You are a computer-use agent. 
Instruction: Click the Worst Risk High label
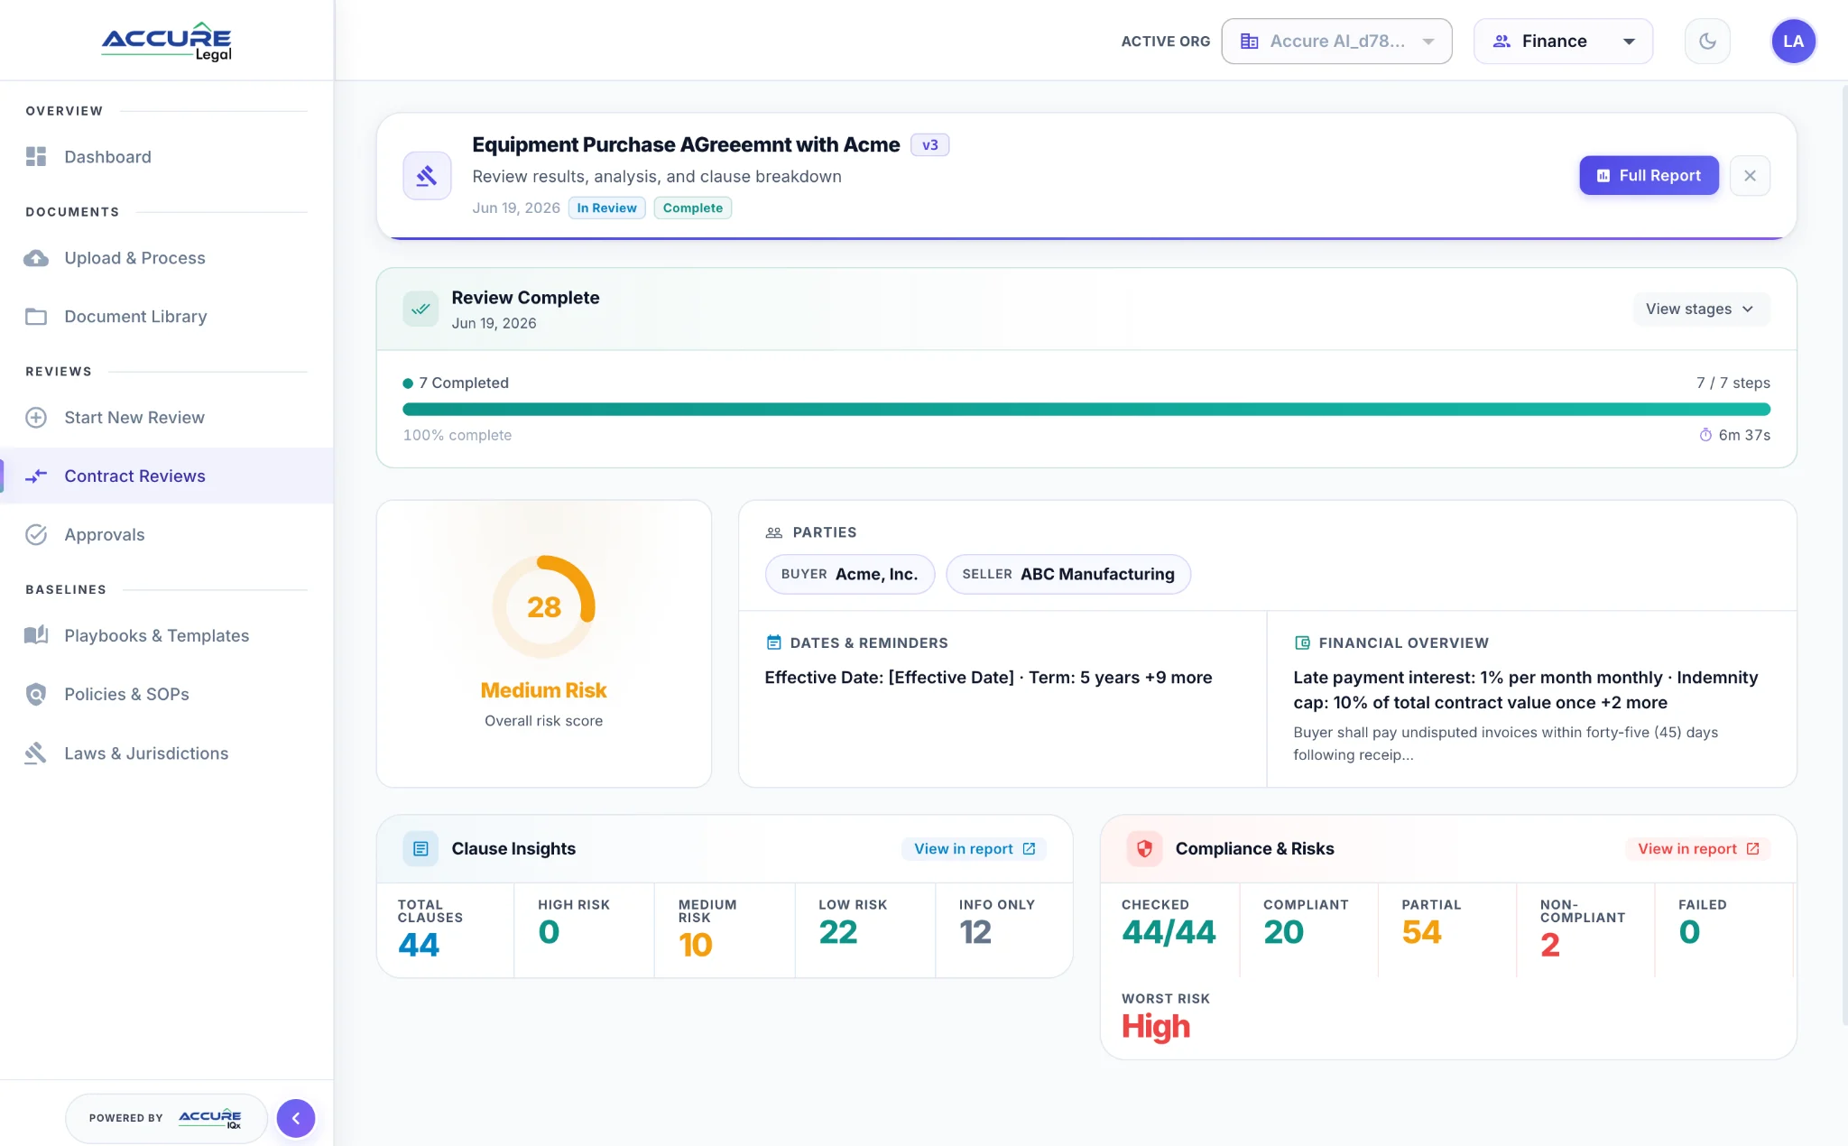tap(1156, 1027)
